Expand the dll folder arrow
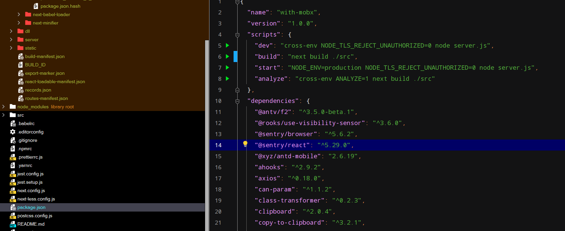 [x=11, y=31]
